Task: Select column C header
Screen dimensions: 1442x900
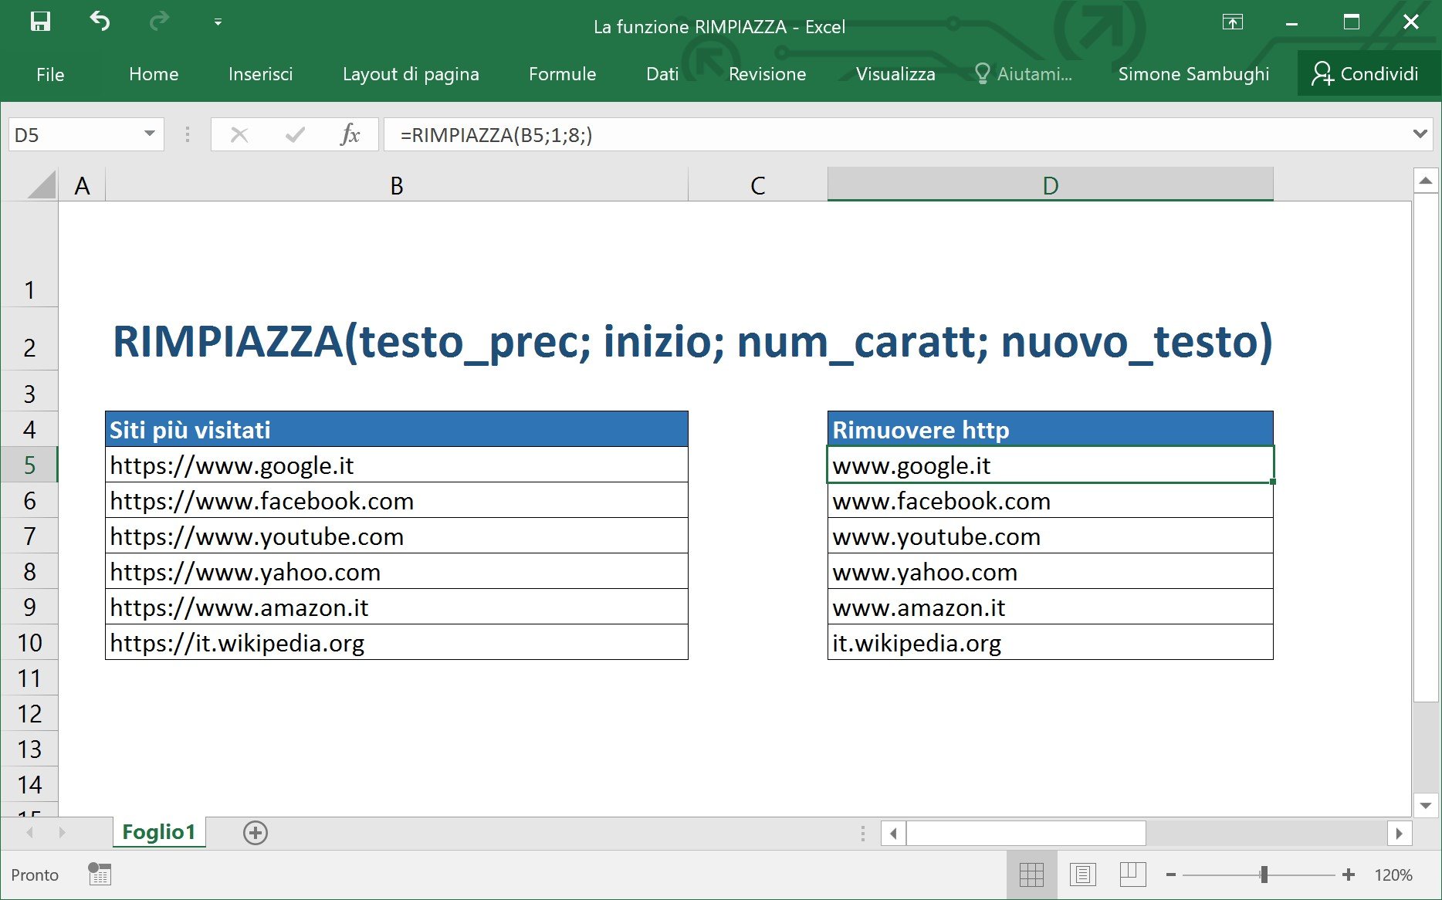Action: (758, 185)
